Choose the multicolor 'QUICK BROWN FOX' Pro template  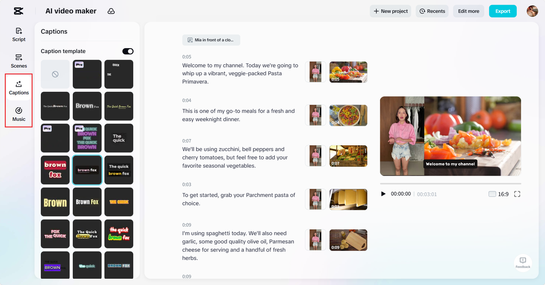(x=87, y=138)
